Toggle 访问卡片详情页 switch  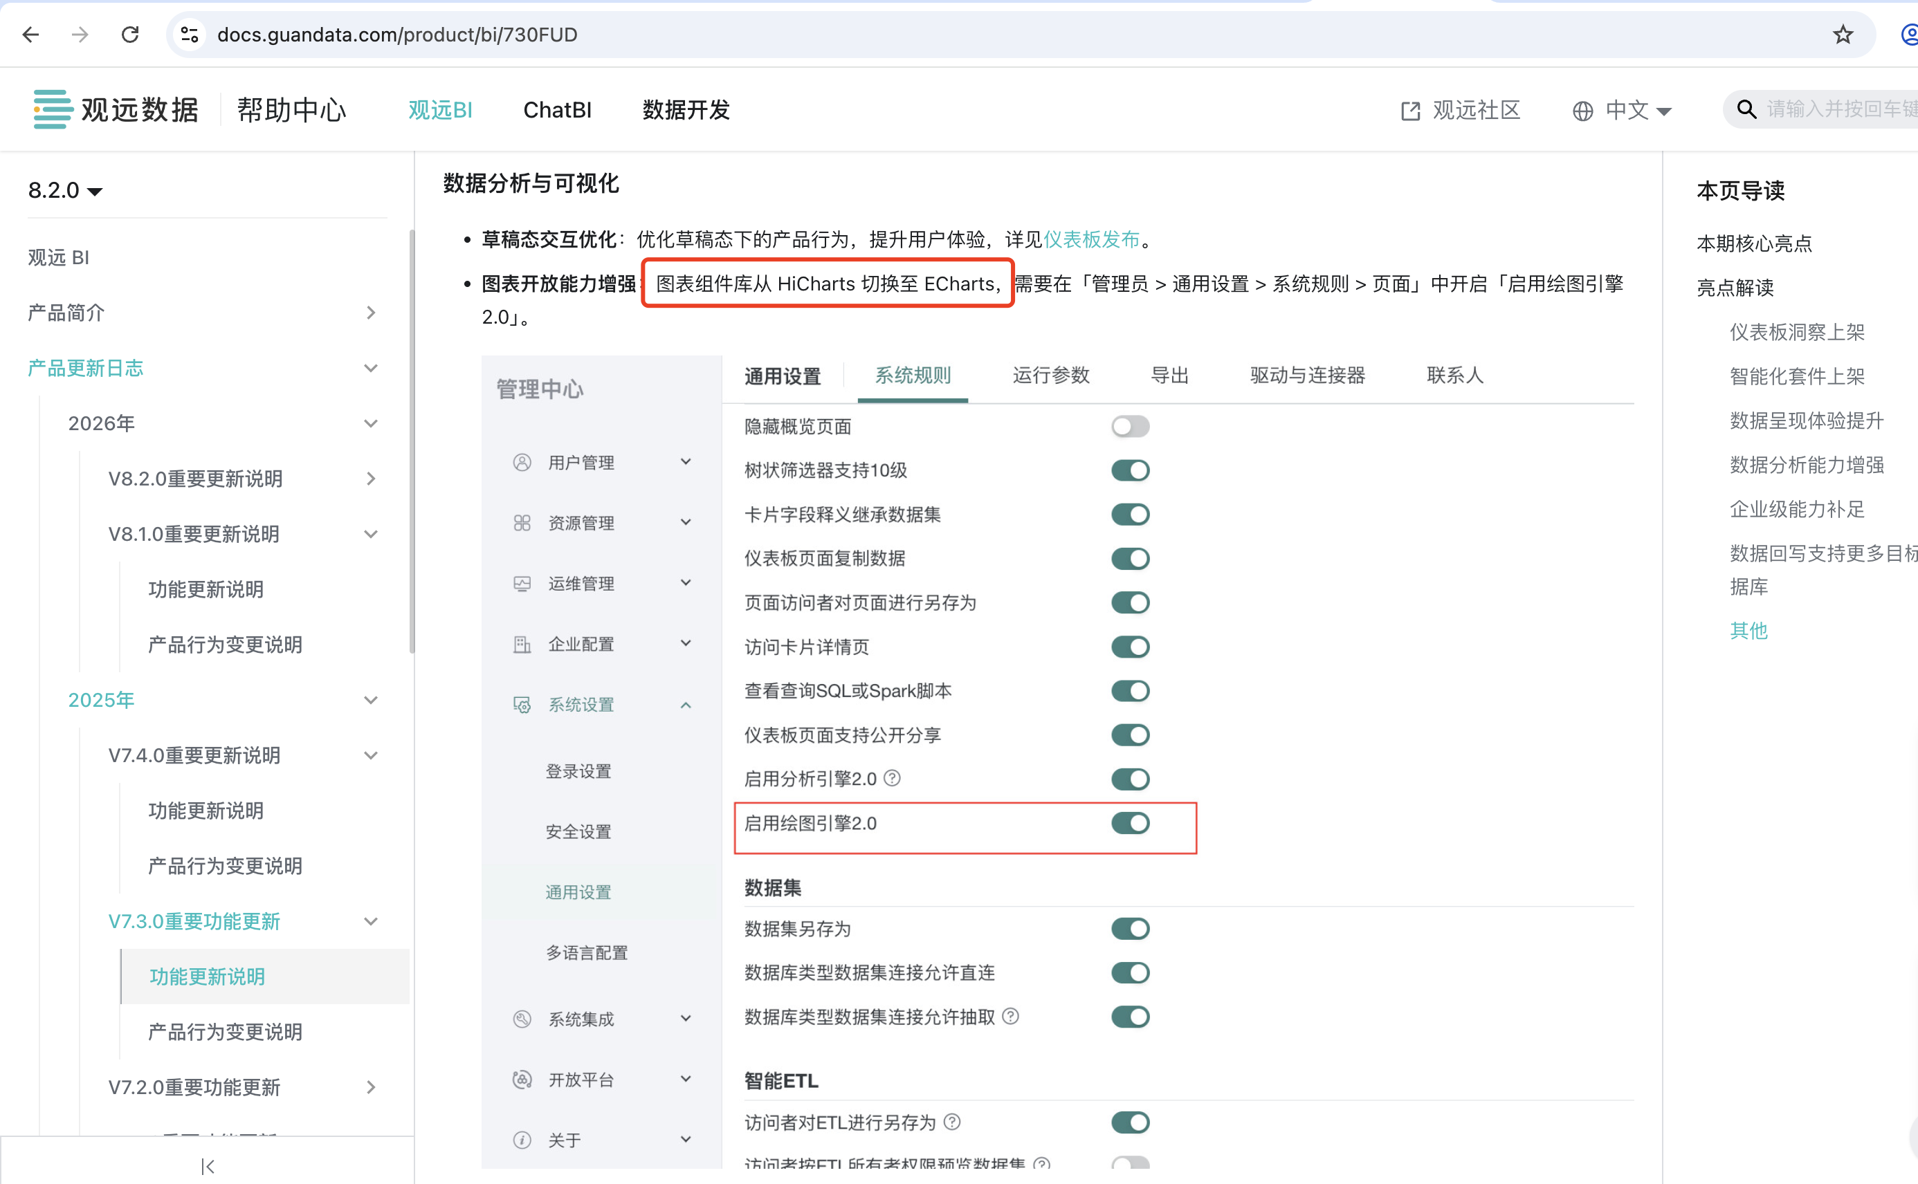coord(1130,647)
